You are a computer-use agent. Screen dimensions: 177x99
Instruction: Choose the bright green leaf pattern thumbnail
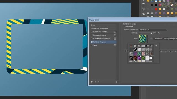(x=143, y=58)
